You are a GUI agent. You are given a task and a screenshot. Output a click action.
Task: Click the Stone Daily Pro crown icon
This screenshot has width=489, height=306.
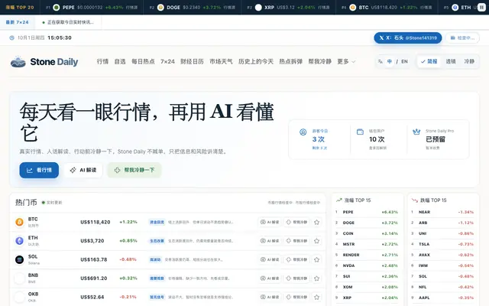tap(416, 132)
